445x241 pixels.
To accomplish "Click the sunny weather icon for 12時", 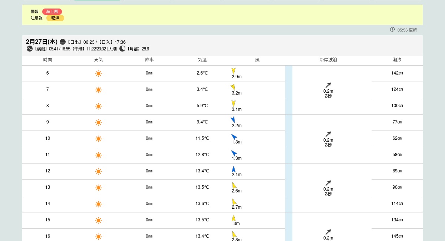I will tap(98, 171).
